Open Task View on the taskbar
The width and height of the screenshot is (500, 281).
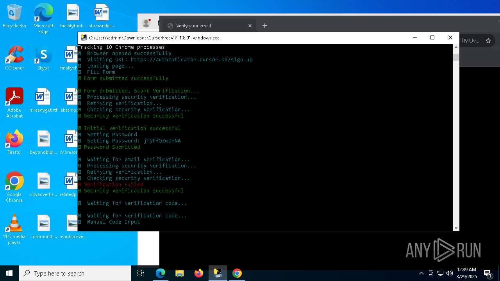[141, 273]
